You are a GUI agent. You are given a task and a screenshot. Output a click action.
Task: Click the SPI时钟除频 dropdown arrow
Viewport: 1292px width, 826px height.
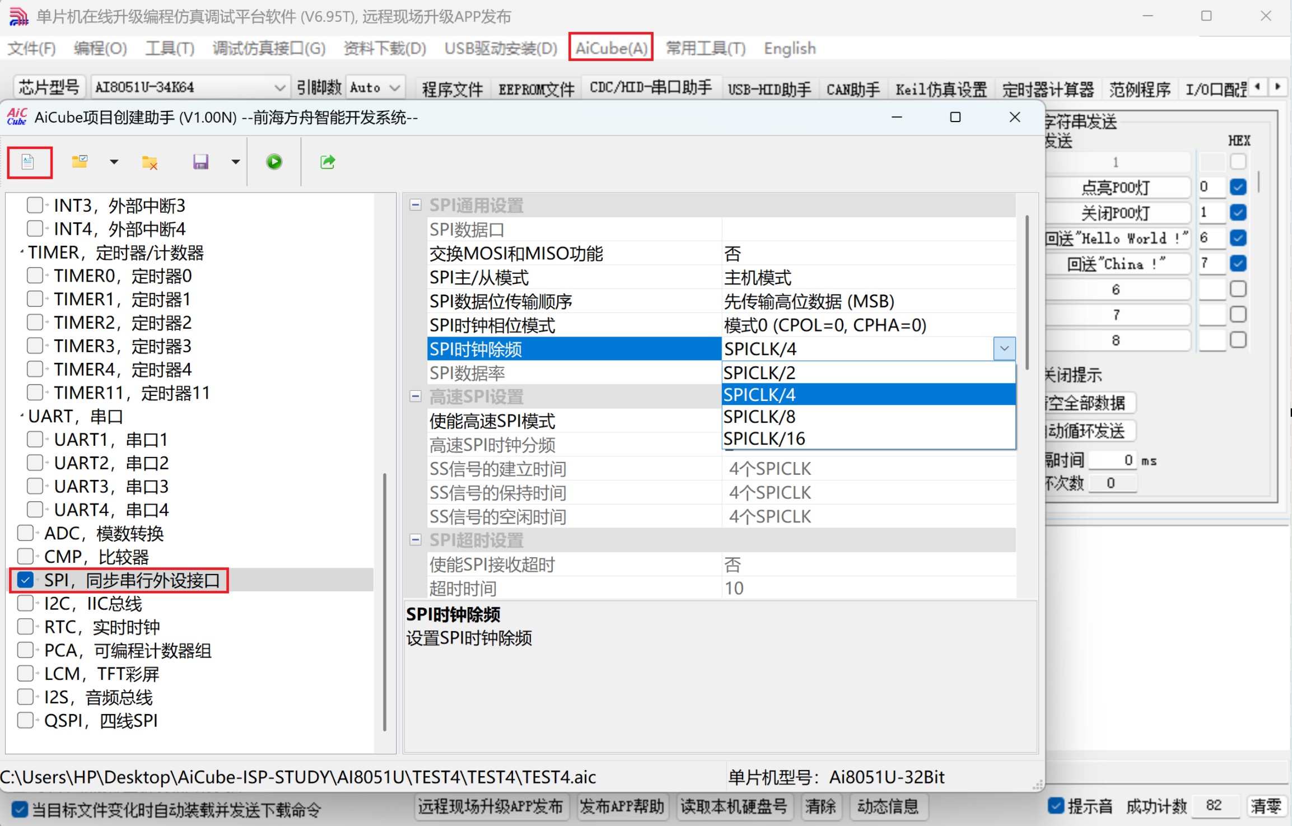click(1004, 349)
